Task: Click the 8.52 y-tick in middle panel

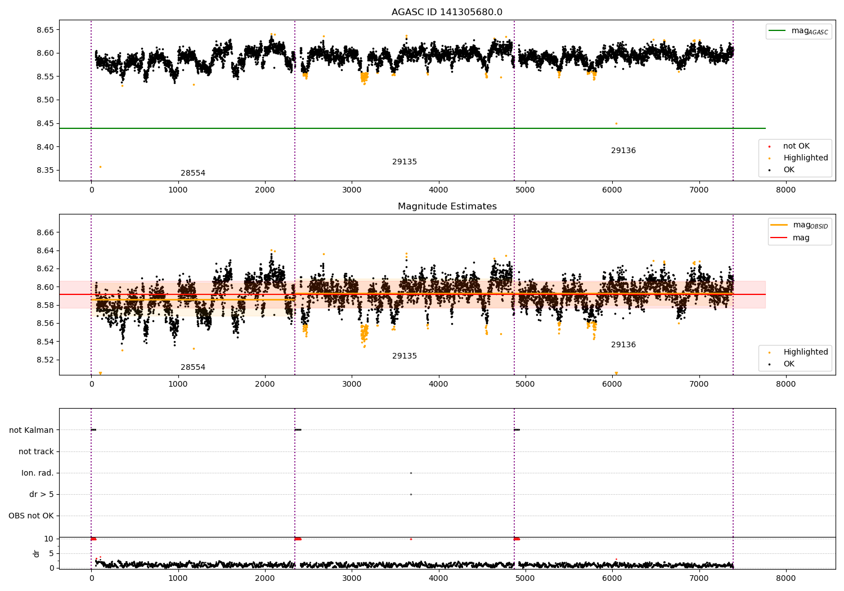Action: pos(44,360)
